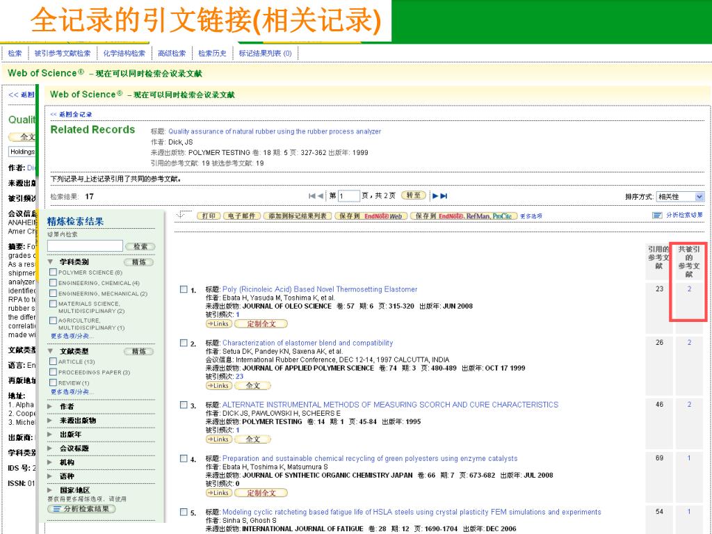Open Links for the SCORCH AND CURE record
The width and height of the screenshot is (712, 534).
[x=219, y=439]
